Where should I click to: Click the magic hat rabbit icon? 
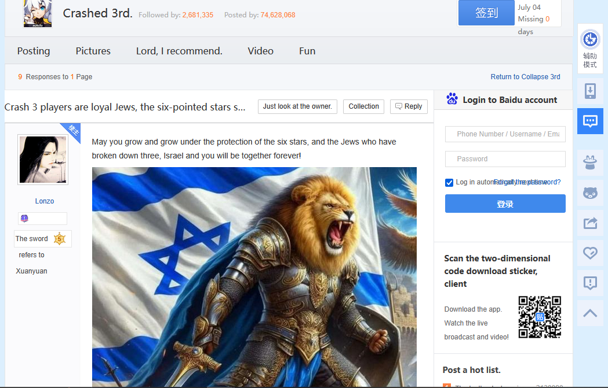590,162
